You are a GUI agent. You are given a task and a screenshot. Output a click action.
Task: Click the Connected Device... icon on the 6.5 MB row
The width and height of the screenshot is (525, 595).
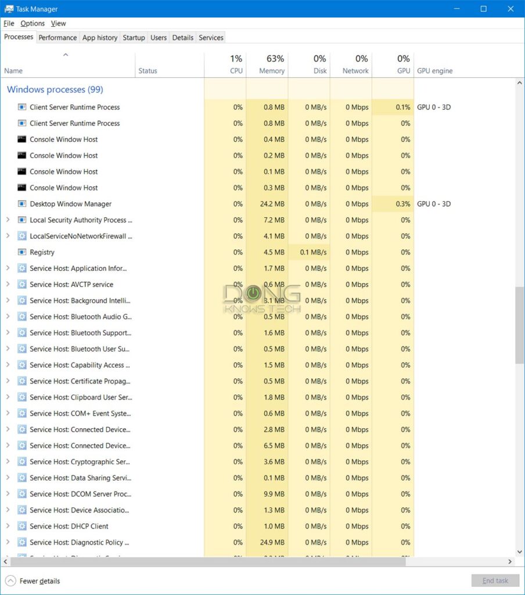22,446
